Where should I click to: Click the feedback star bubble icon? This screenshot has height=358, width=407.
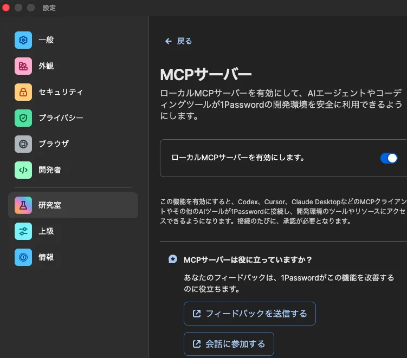[173, 259]
